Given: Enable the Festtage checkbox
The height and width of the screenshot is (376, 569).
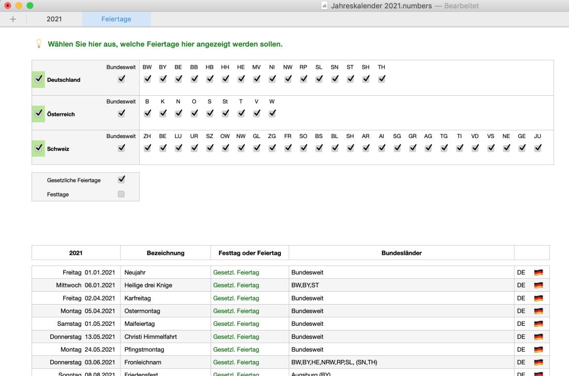Looking at the screenshot, I should [121, 194].
